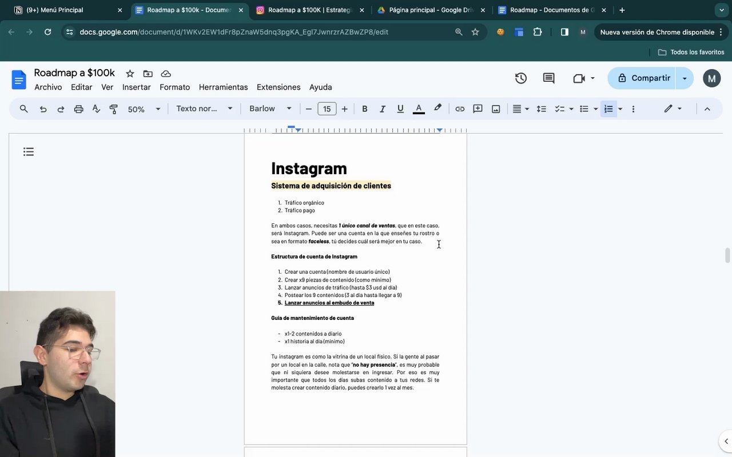Decrease the font size
The width and height of the screenshot is (732, 457).
(309, 109)
